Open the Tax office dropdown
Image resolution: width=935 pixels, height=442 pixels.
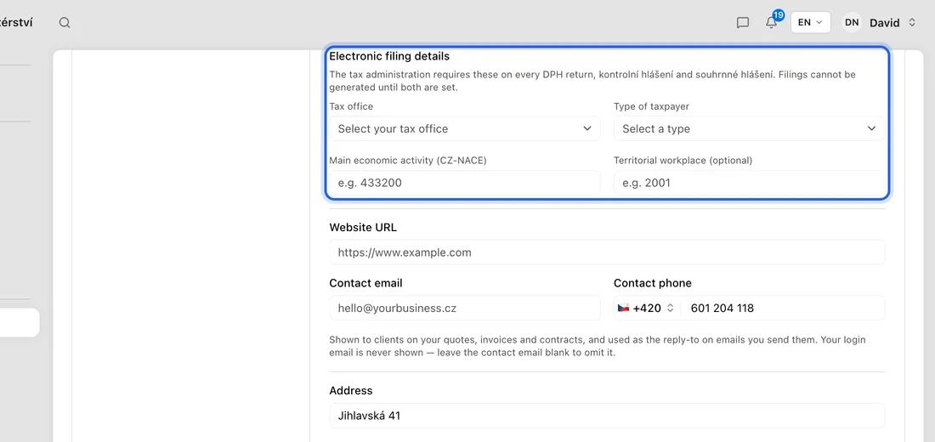coord(464,128)
